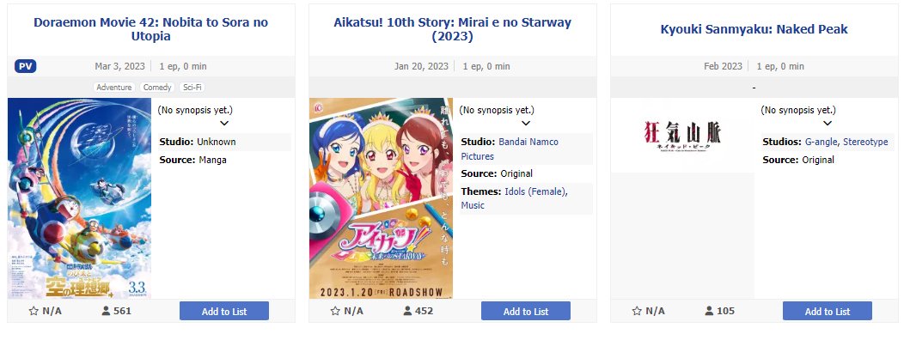904x340 pixels.
Task: Open the Aikatsu poster thumbnail
Action: [x=381, y=198]
